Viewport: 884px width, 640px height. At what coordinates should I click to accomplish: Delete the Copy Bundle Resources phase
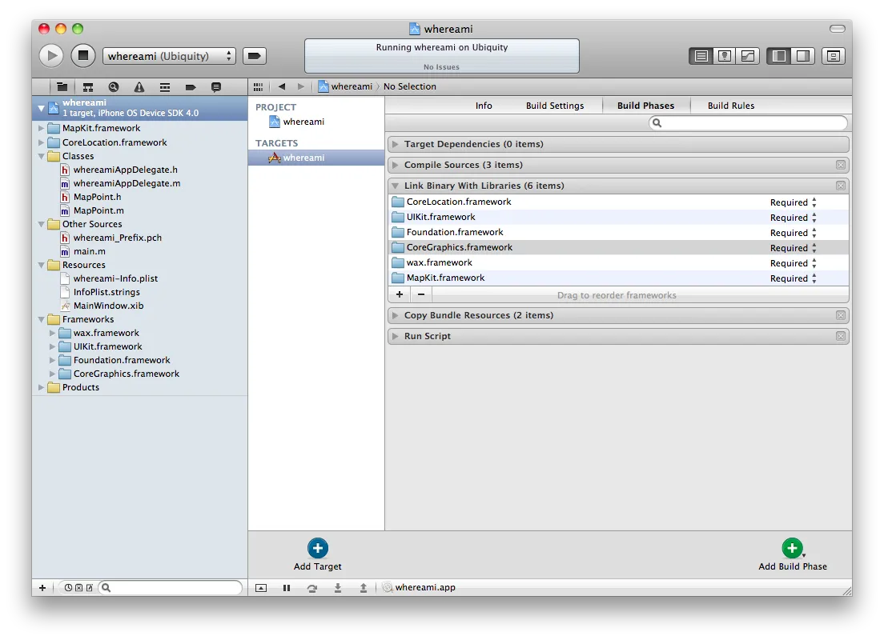click(x=841, y=315)
